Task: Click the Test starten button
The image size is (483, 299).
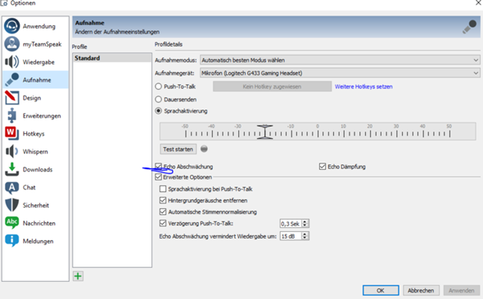Action: click(178, 149)
